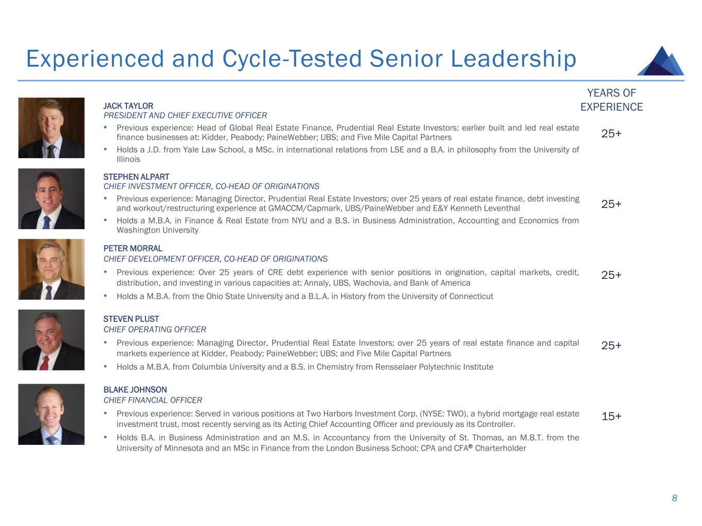Image resolution: width=702 pixels, height=526 pixels.
Task: Click Blake Johnson's headshot photo
Action: click(x=51, y=414)
